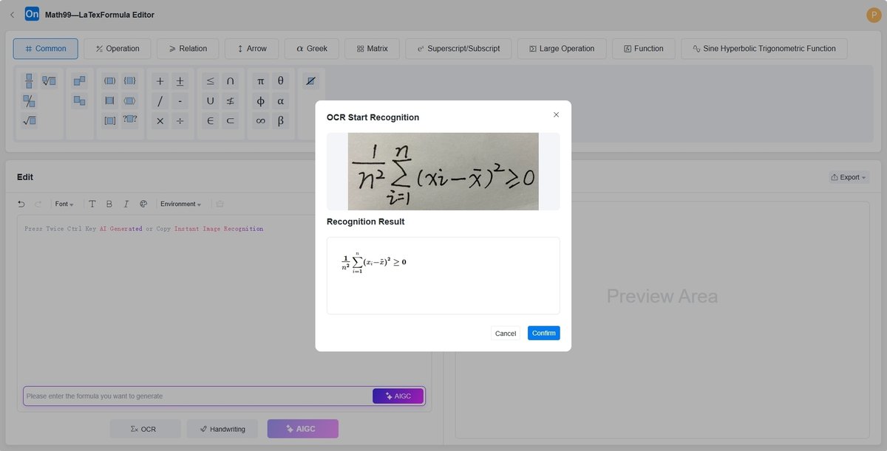Switch to the Greek symbols tab
Image resolution: width=887 pixels, height=451 pixels.
311,48
